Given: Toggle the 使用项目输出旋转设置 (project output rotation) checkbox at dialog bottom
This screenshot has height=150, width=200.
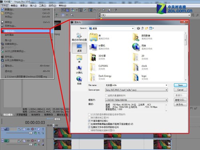Looking at the screenshot, I should pos(89,130).
